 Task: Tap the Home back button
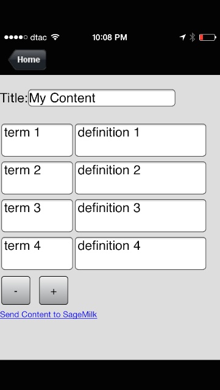click(x=27, y=60)
